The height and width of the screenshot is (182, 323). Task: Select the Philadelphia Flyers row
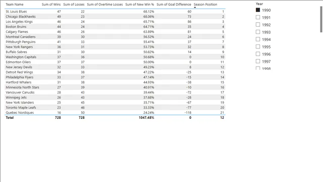pyautogui.click(x=115, y=77)
